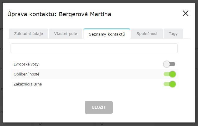
Task: Go to the Společnost tab
Action: 147,34
